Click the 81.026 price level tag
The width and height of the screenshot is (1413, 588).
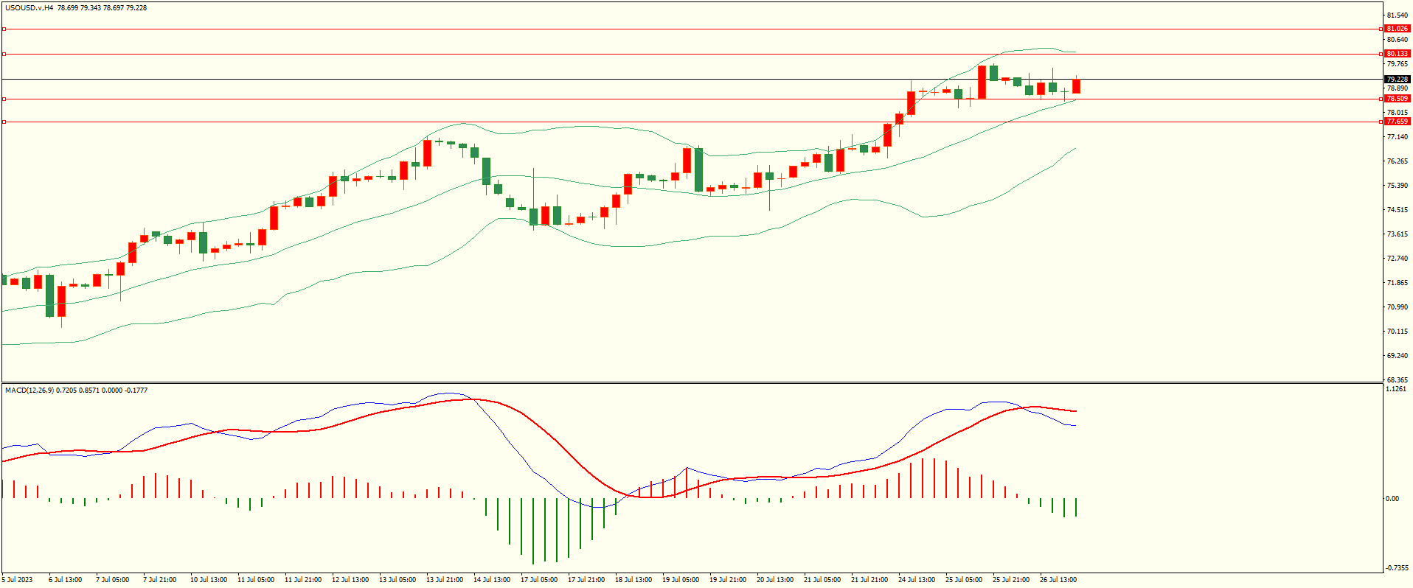tap(1397, 29)
